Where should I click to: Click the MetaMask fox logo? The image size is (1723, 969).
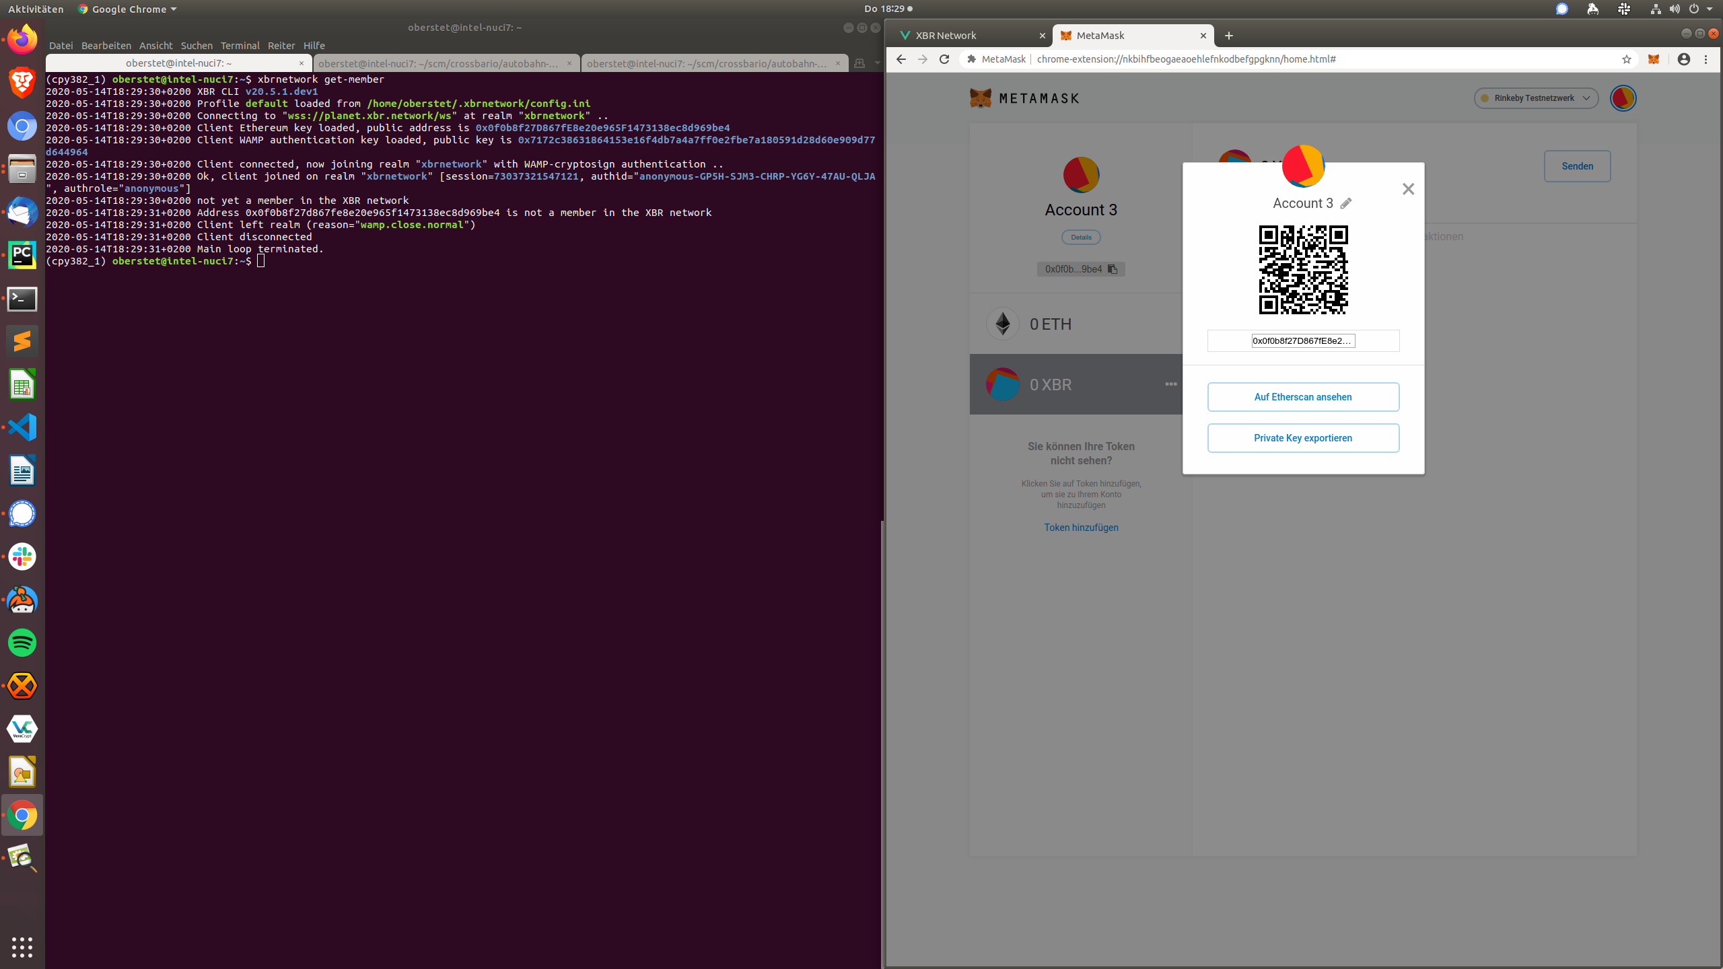pyautogui.click(x=981, y=98)
